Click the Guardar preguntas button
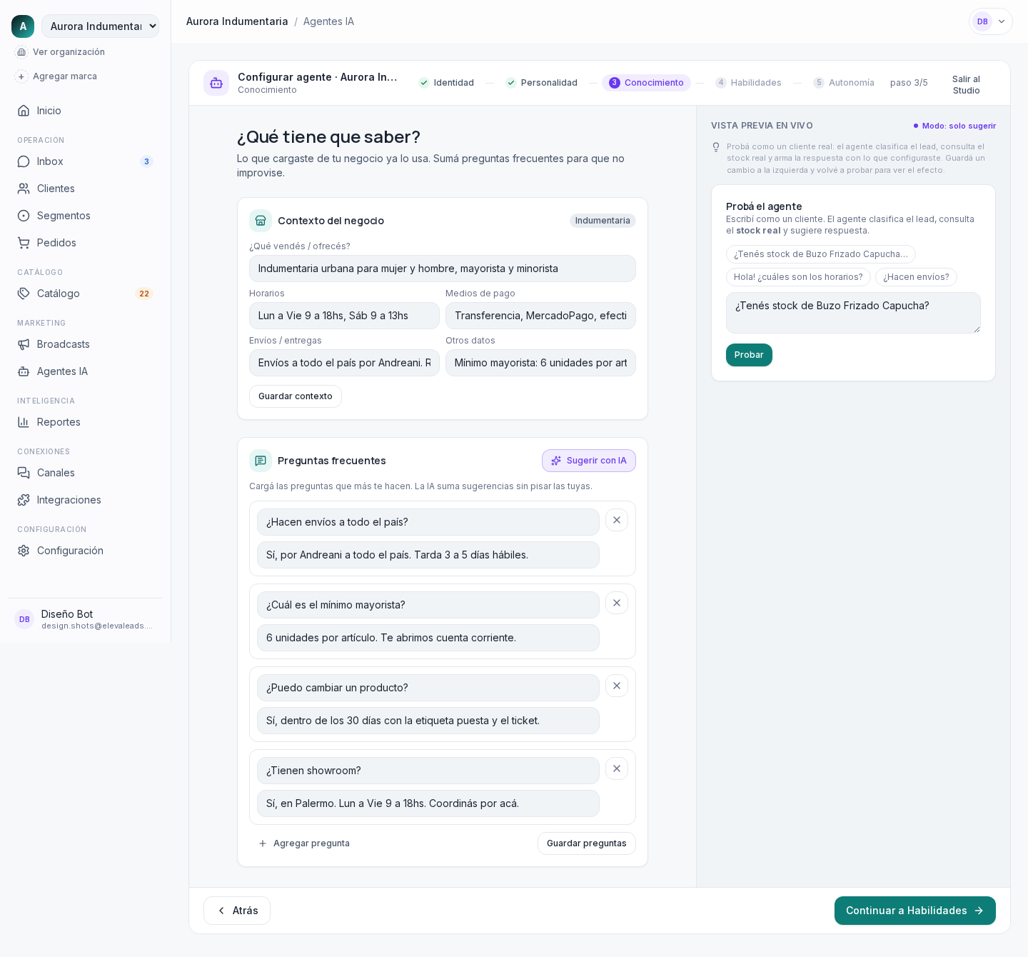 pyautogui.click(x=587, y=843)
